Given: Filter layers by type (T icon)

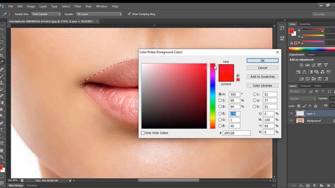Looking at the screenshot, I should (x=323, y=91).
